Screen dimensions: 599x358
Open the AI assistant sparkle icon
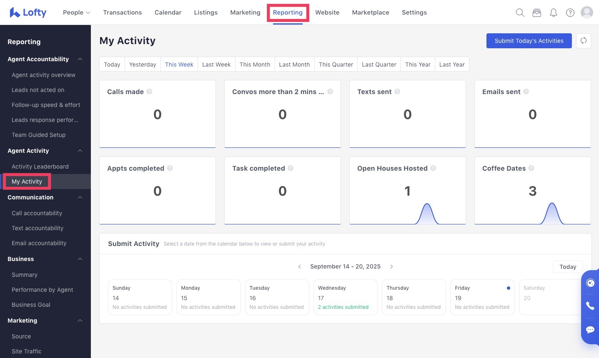(590, 283)
